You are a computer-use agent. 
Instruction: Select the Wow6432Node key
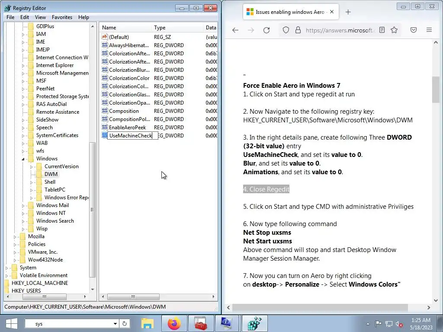tap(45, 260)
